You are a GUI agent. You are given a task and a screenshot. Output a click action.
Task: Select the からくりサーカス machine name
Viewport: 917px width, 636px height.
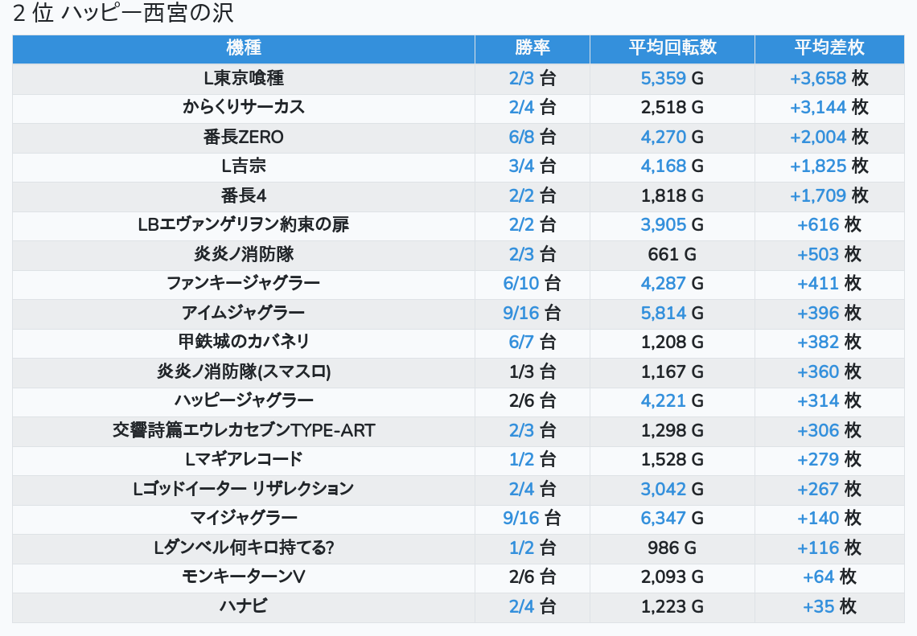click(243, 108)
